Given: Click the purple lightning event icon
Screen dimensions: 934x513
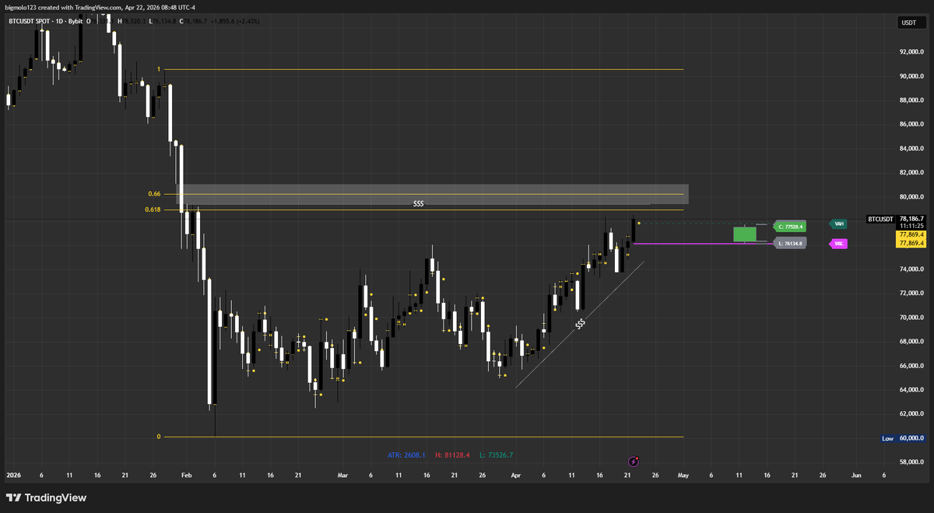Looking at the screenshot, I should tap(635, 461).
